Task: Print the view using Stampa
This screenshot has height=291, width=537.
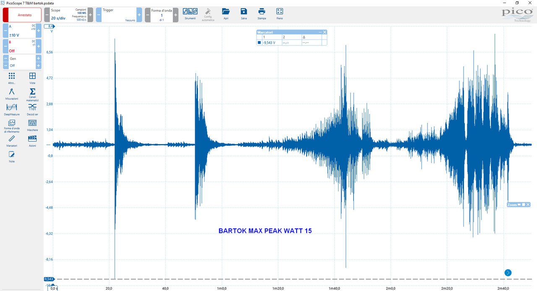Action: tap(262, 13)
